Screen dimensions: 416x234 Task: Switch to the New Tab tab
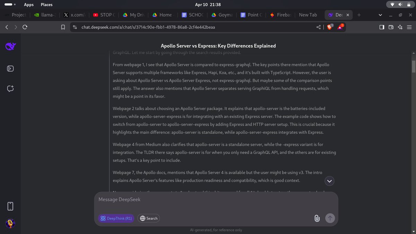click(x=308, y=15)
